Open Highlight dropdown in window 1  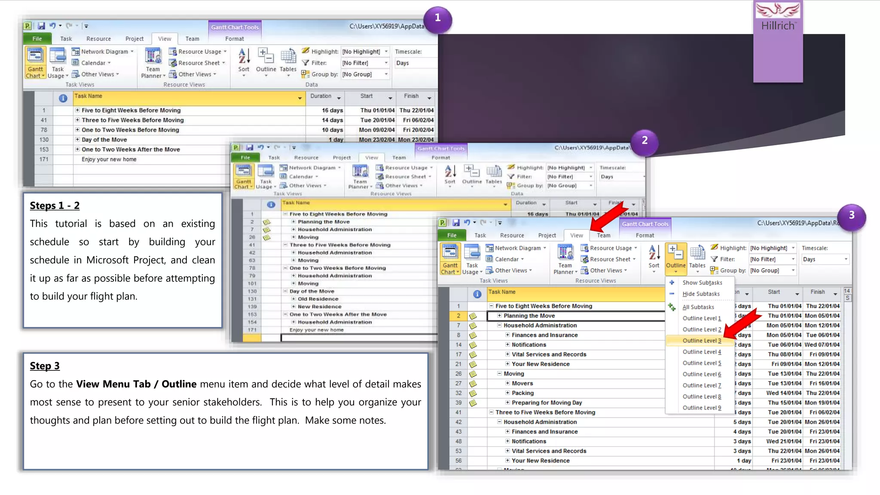click(386, 52)
